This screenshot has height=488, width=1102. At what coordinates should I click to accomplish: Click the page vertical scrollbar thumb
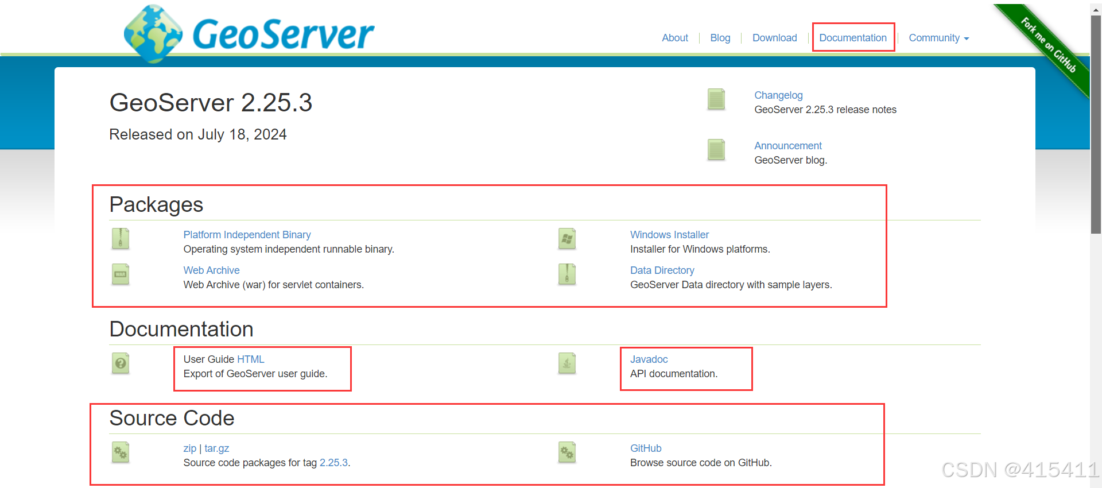[x=1096, y=124]
